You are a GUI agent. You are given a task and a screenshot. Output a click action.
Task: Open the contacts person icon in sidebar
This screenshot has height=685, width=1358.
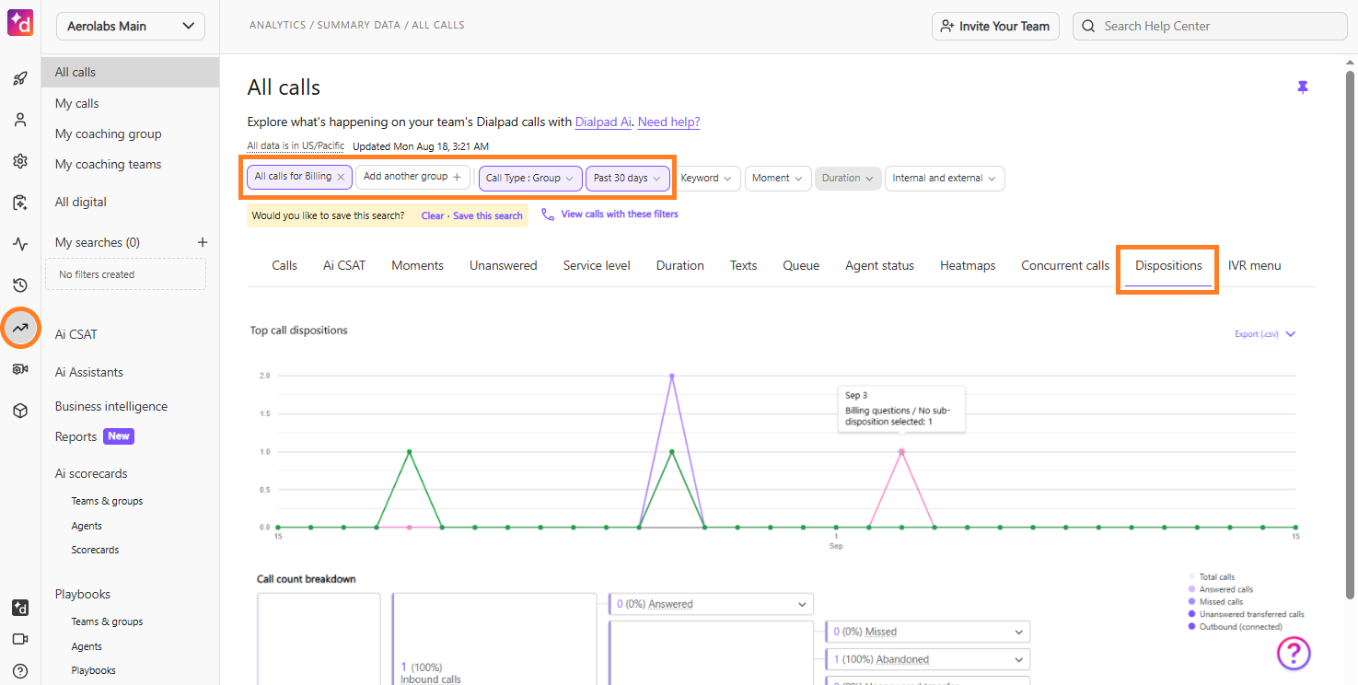tap(20, 120)
